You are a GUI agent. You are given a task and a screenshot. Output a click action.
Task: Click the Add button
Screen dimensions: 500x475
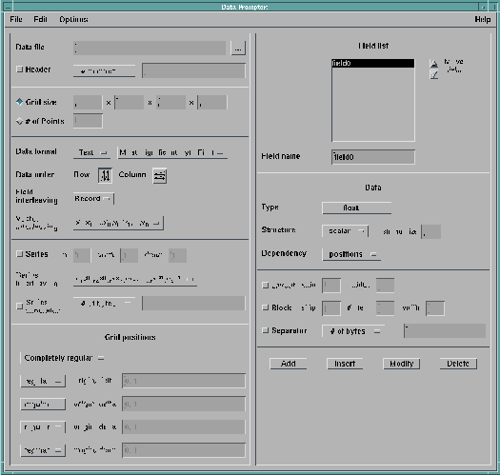click(x=288, y=364)
